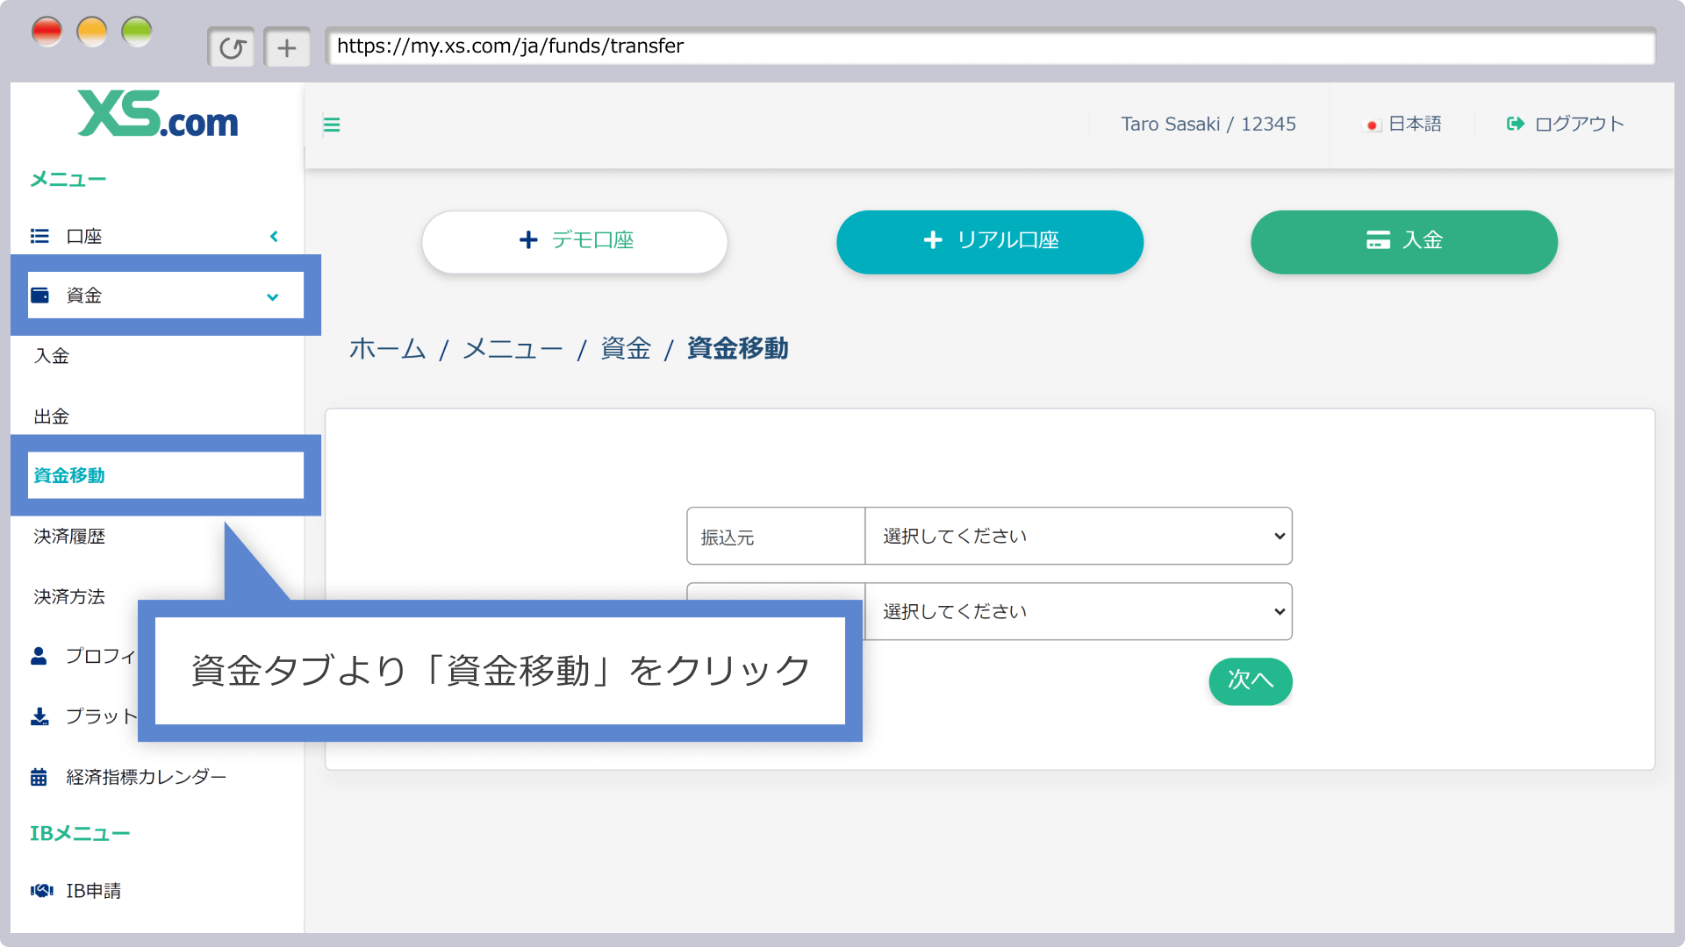Toggle the hamburger sidebar menu icon
Image resolution: width=1685 pixels, height=947 pixels.
coord(332,125)
